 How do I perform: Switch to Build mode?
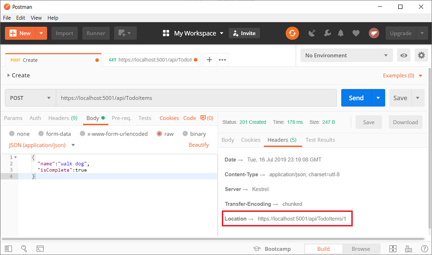(x=323, y=248)
